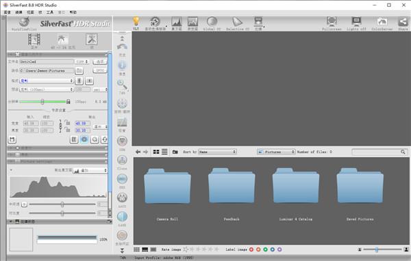This screenshot has height=261, width=411.
Task: Click the histogram tool in top toolbar
Action: coord(177,22)
